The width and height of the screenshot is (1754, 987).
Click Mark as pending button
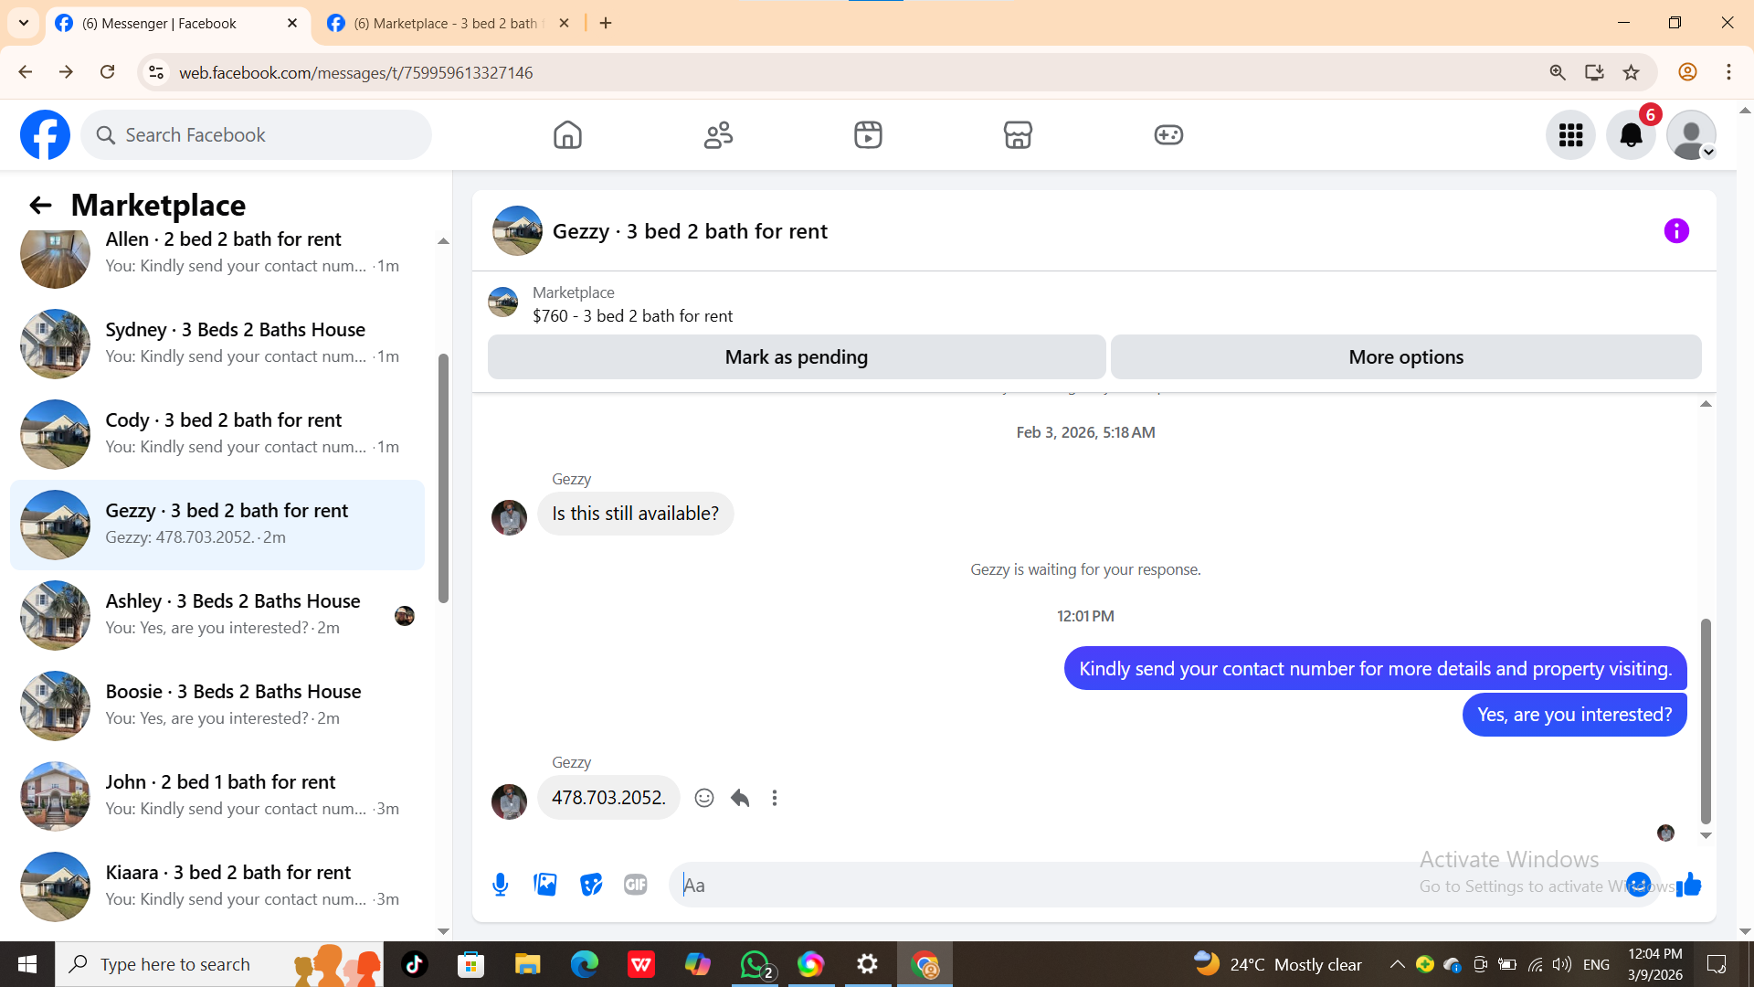pyautogui.click(x=796, y=357)
